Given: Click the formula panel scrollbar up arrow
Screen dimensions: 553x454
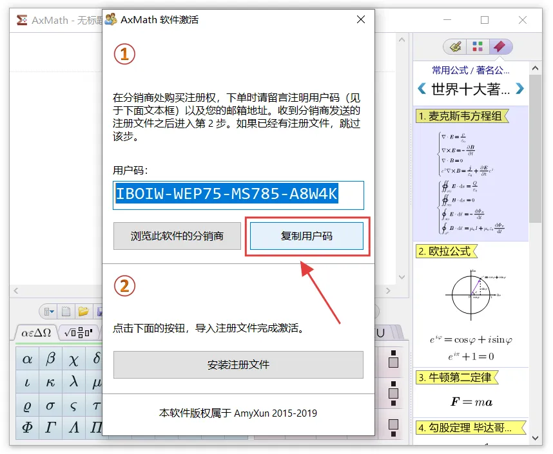Looking at the screenshot, I should click(535, 68).
